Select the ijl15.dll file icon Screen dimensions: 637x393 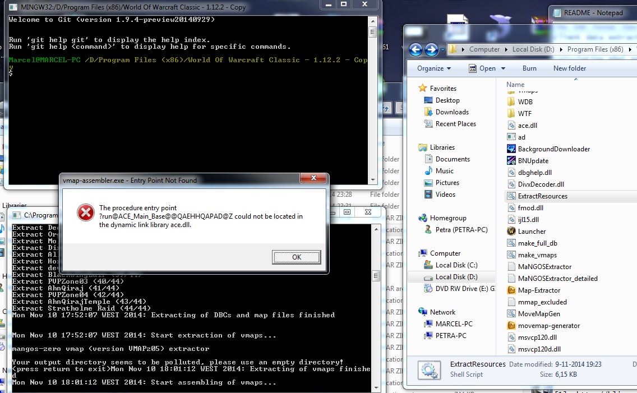coord(511,219)
